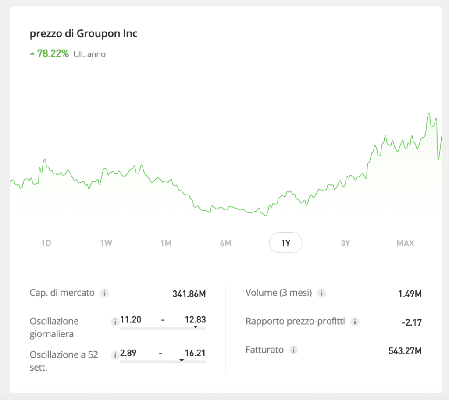449x400 pixels.
Task: Click the 341.86M market cap value
Action: [x=188, y=293]
